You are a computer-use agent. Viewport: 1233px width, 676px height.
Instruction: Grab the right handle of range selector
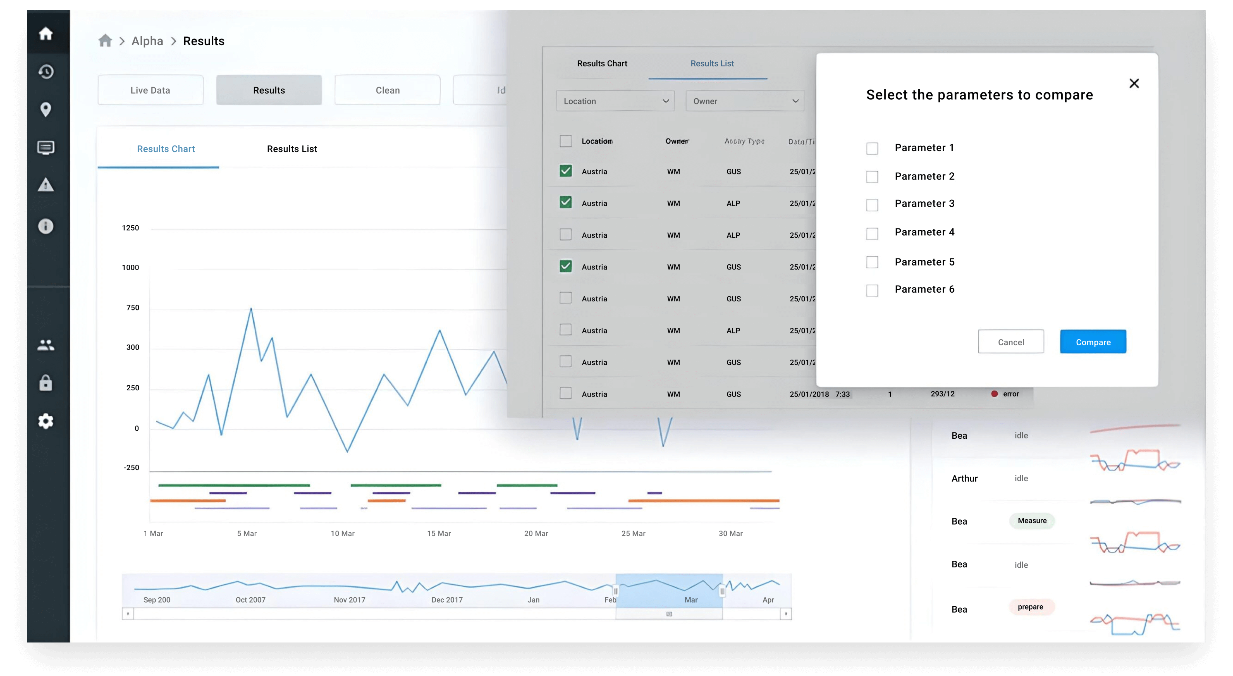[722, 591]
